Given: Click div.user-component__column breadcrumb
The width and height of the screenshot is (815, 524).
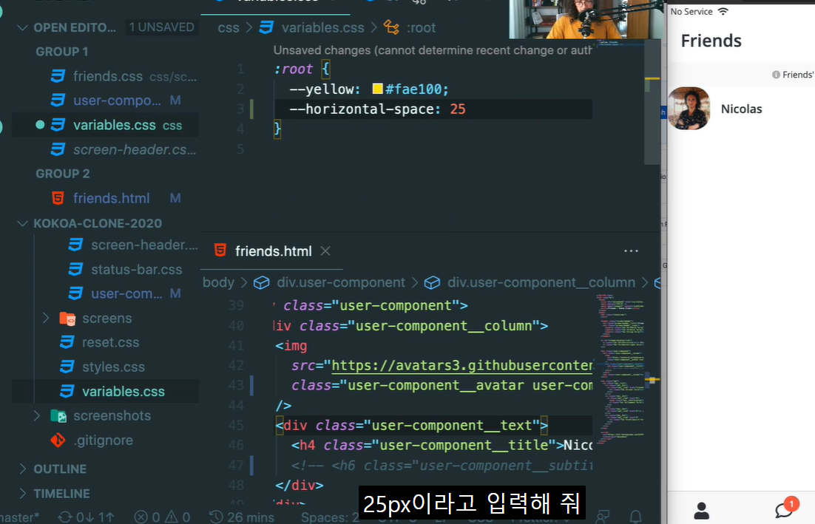Looking at the screenshot, I should 541,282.
